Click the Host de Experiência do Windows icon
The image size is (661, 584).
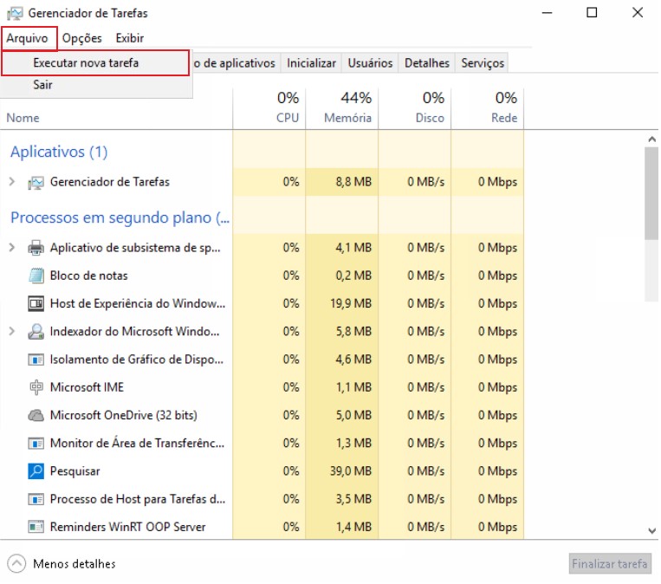36,303
